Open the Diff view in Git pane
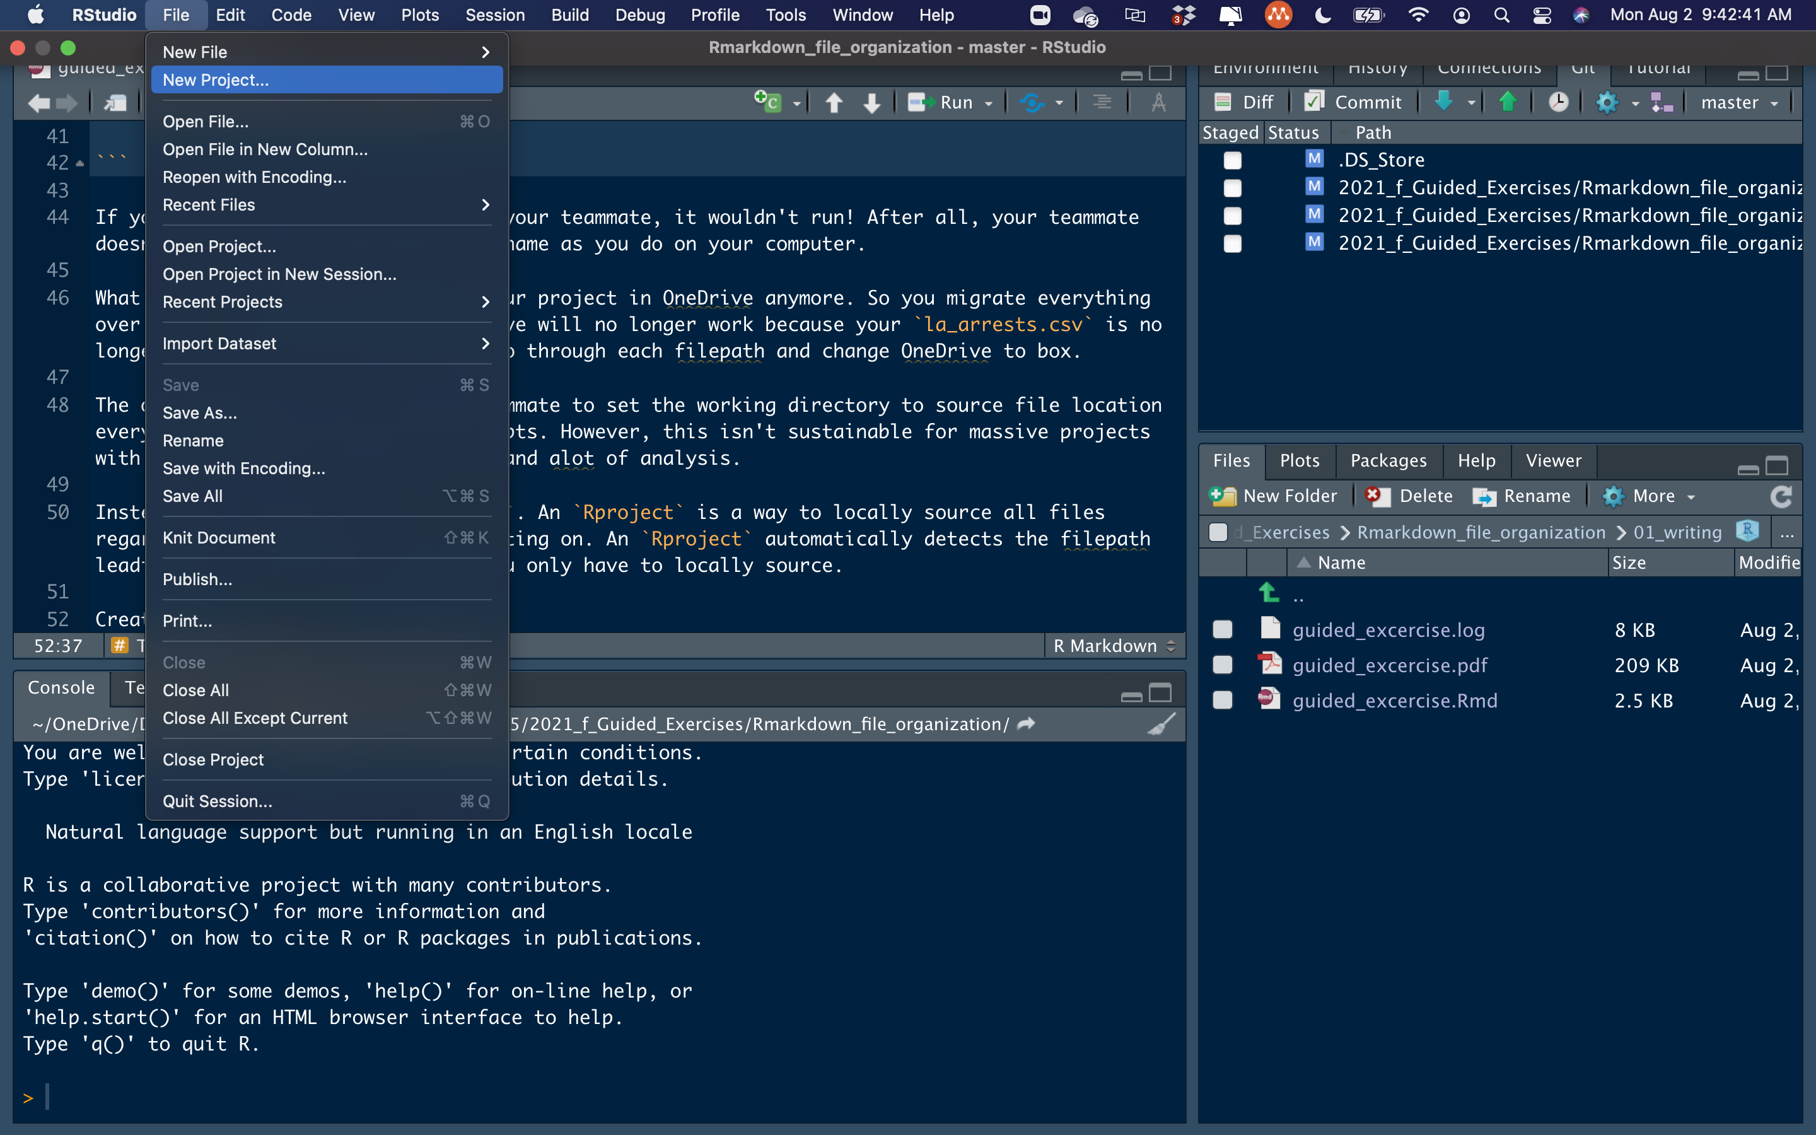 [1243, 102]
